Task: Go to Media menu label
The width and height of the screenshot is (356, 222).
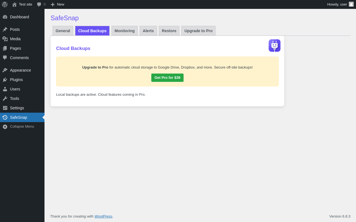Action: click(15, 39)
